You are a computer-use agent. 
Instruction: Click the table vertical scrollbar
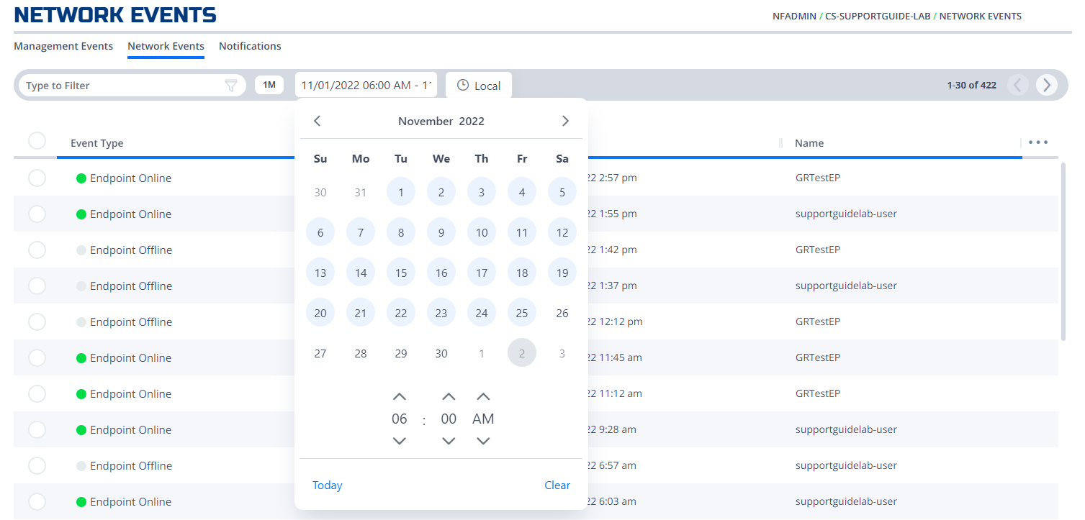click(1064, 252)
